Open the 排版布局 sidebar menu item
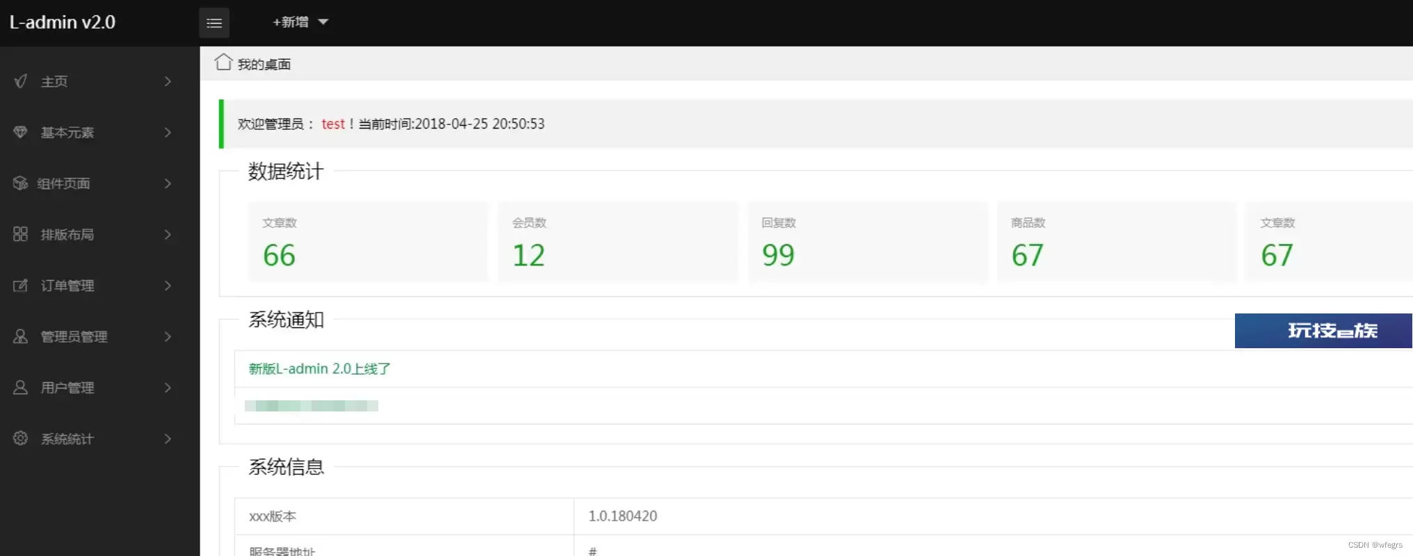The height and width of the screenshot is (556, 1413). [x=99, y=234]
